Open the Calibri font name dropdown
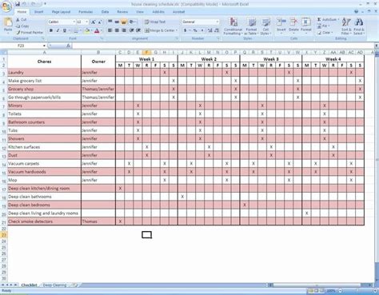This screenshot has height=295, width=379. click(x=74, y=22)
